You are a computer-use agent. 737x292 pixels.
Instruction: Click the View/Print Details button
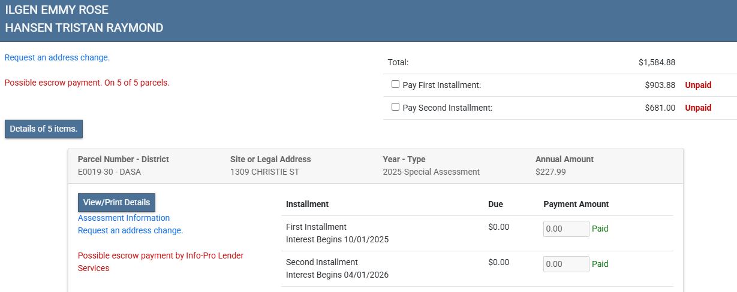click(x=116, y=202)
